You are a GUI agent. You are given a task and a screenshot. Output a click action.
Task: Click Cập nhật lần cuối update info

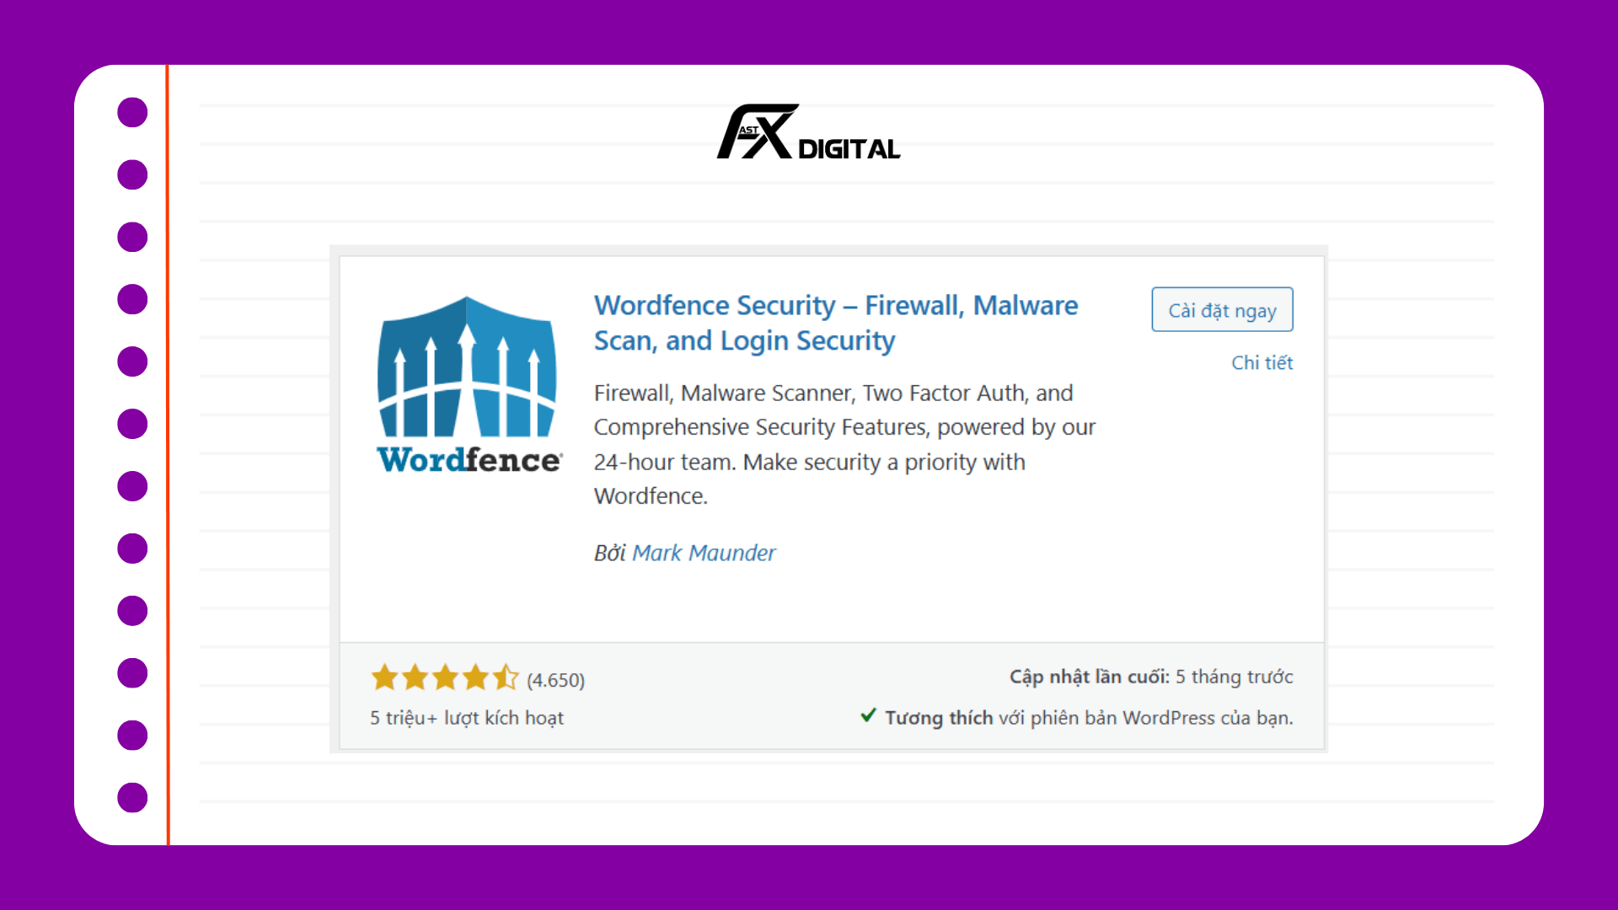tap(1151, 677)
